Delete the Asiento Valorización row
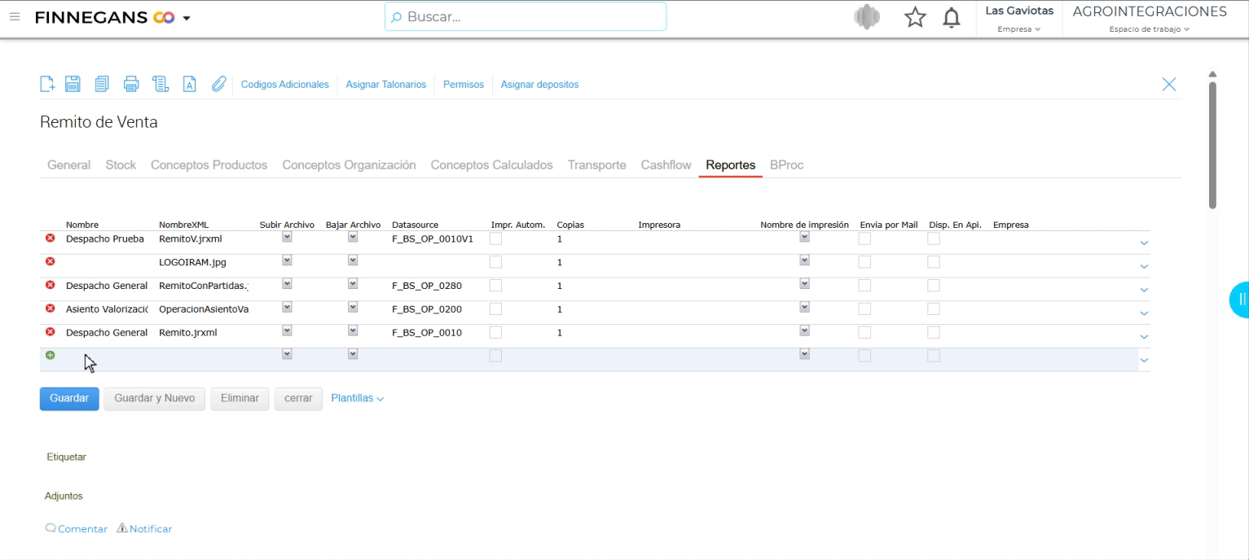The width and height of the screenshot is (1249, 560). (x=51, y=308)
